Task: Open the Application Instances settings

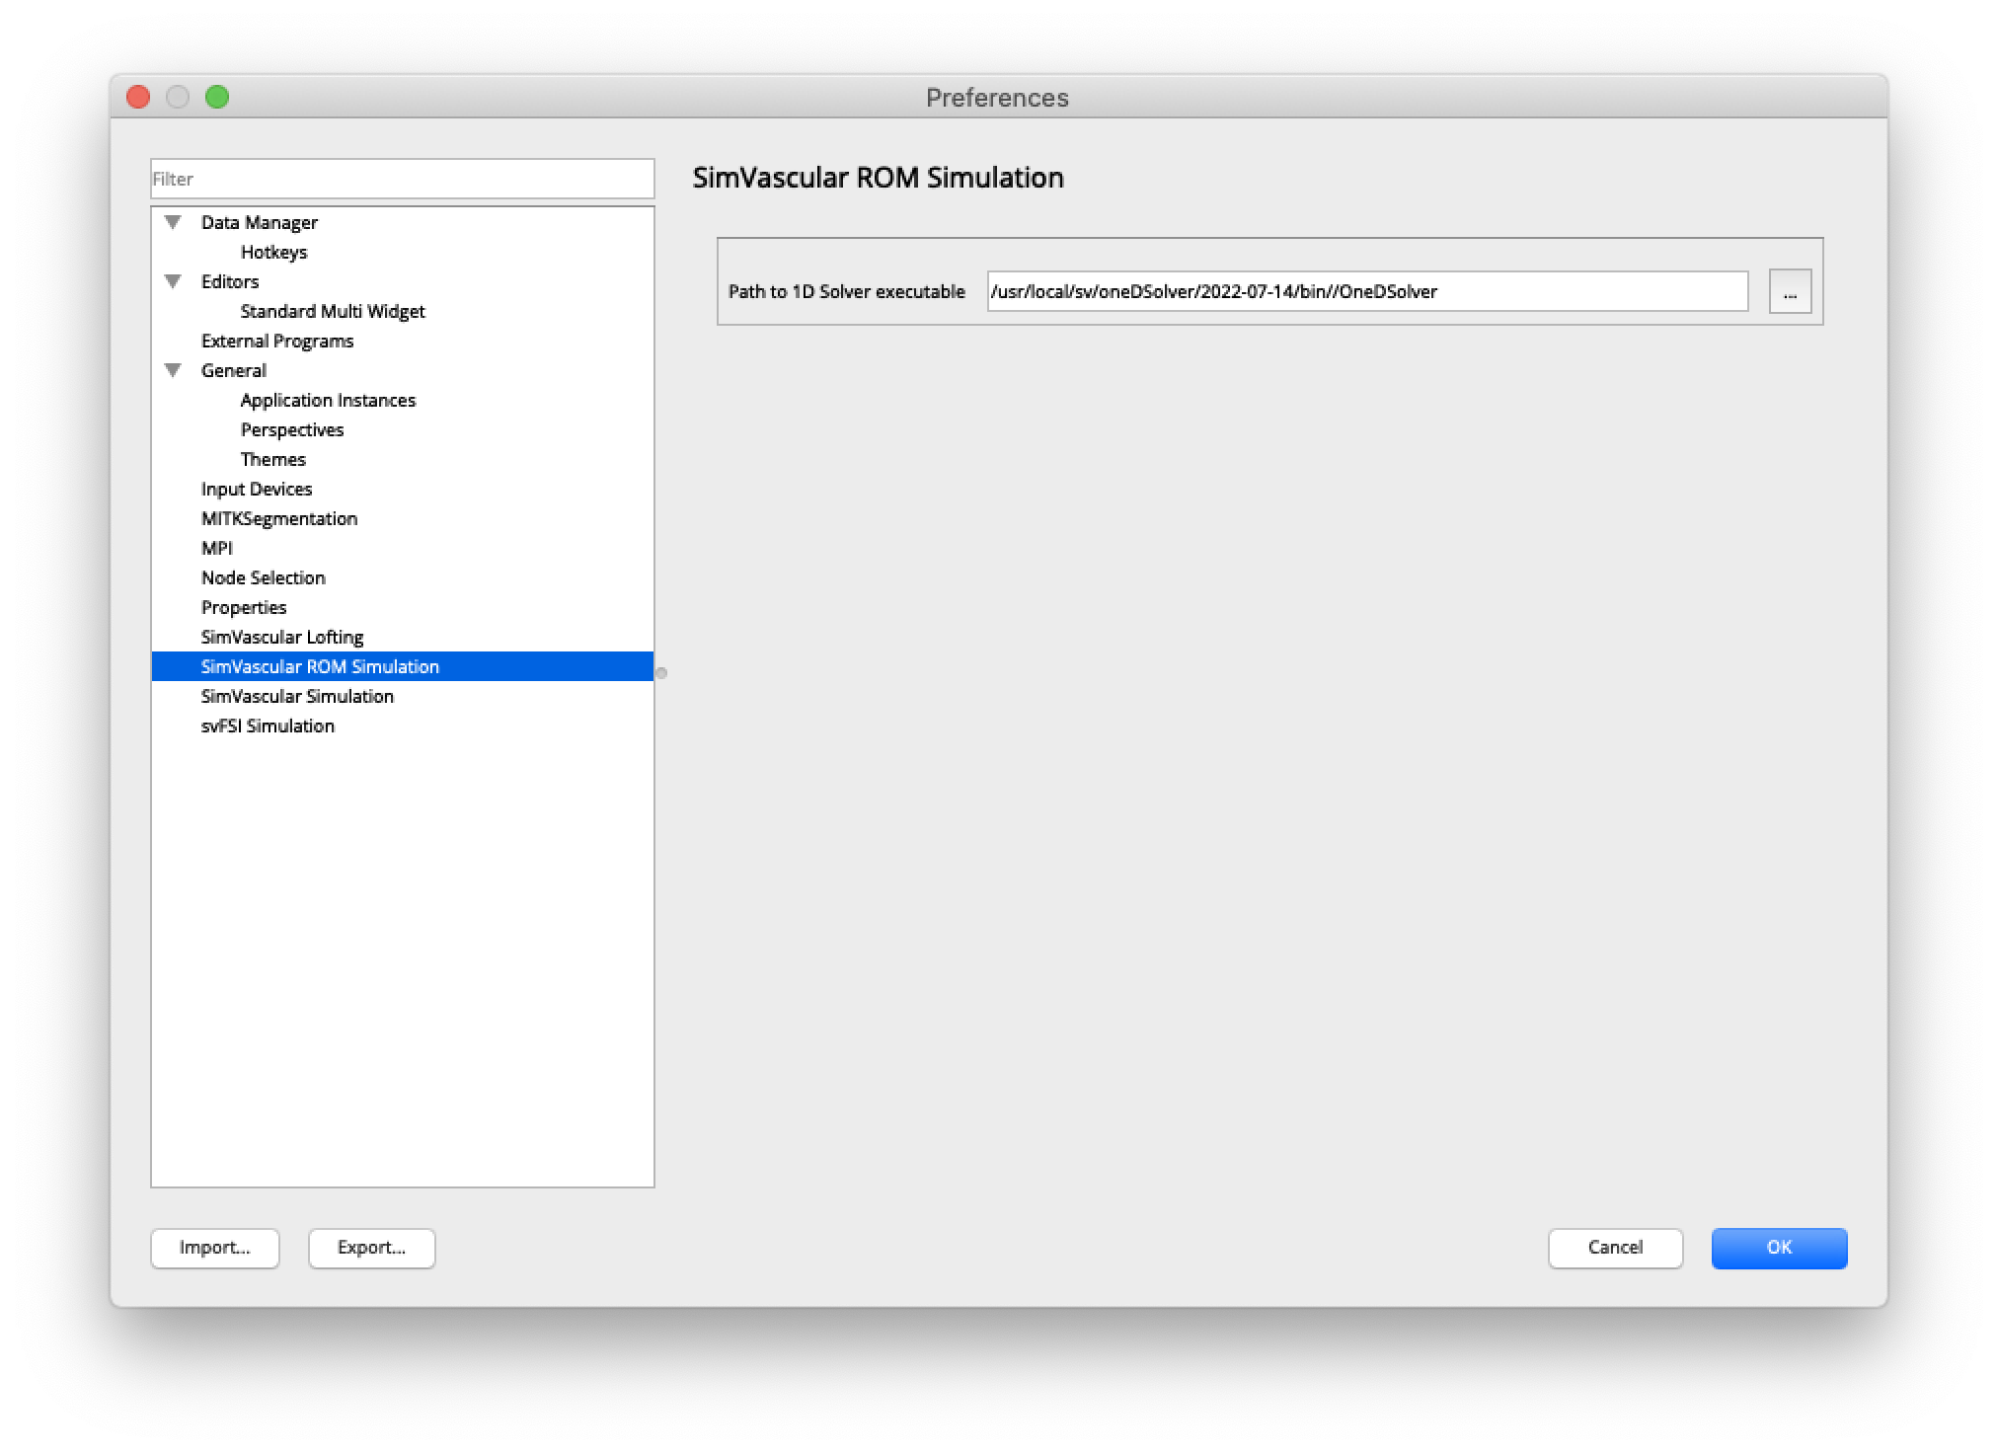Action: [327, 400]
